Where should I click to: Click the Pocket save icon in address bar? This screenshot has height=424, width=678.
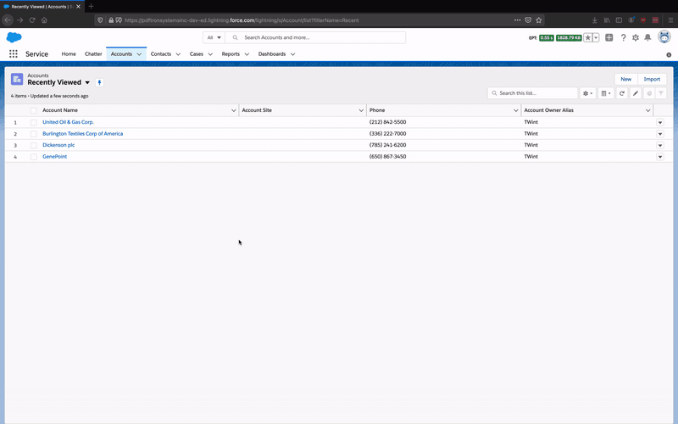[x=528, y=20]
